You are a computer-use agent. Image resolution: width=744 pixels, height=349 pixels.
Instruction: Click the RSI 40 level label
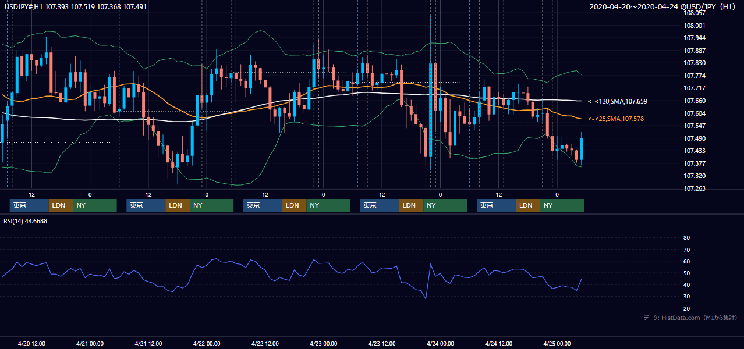[x=686, y=285]
